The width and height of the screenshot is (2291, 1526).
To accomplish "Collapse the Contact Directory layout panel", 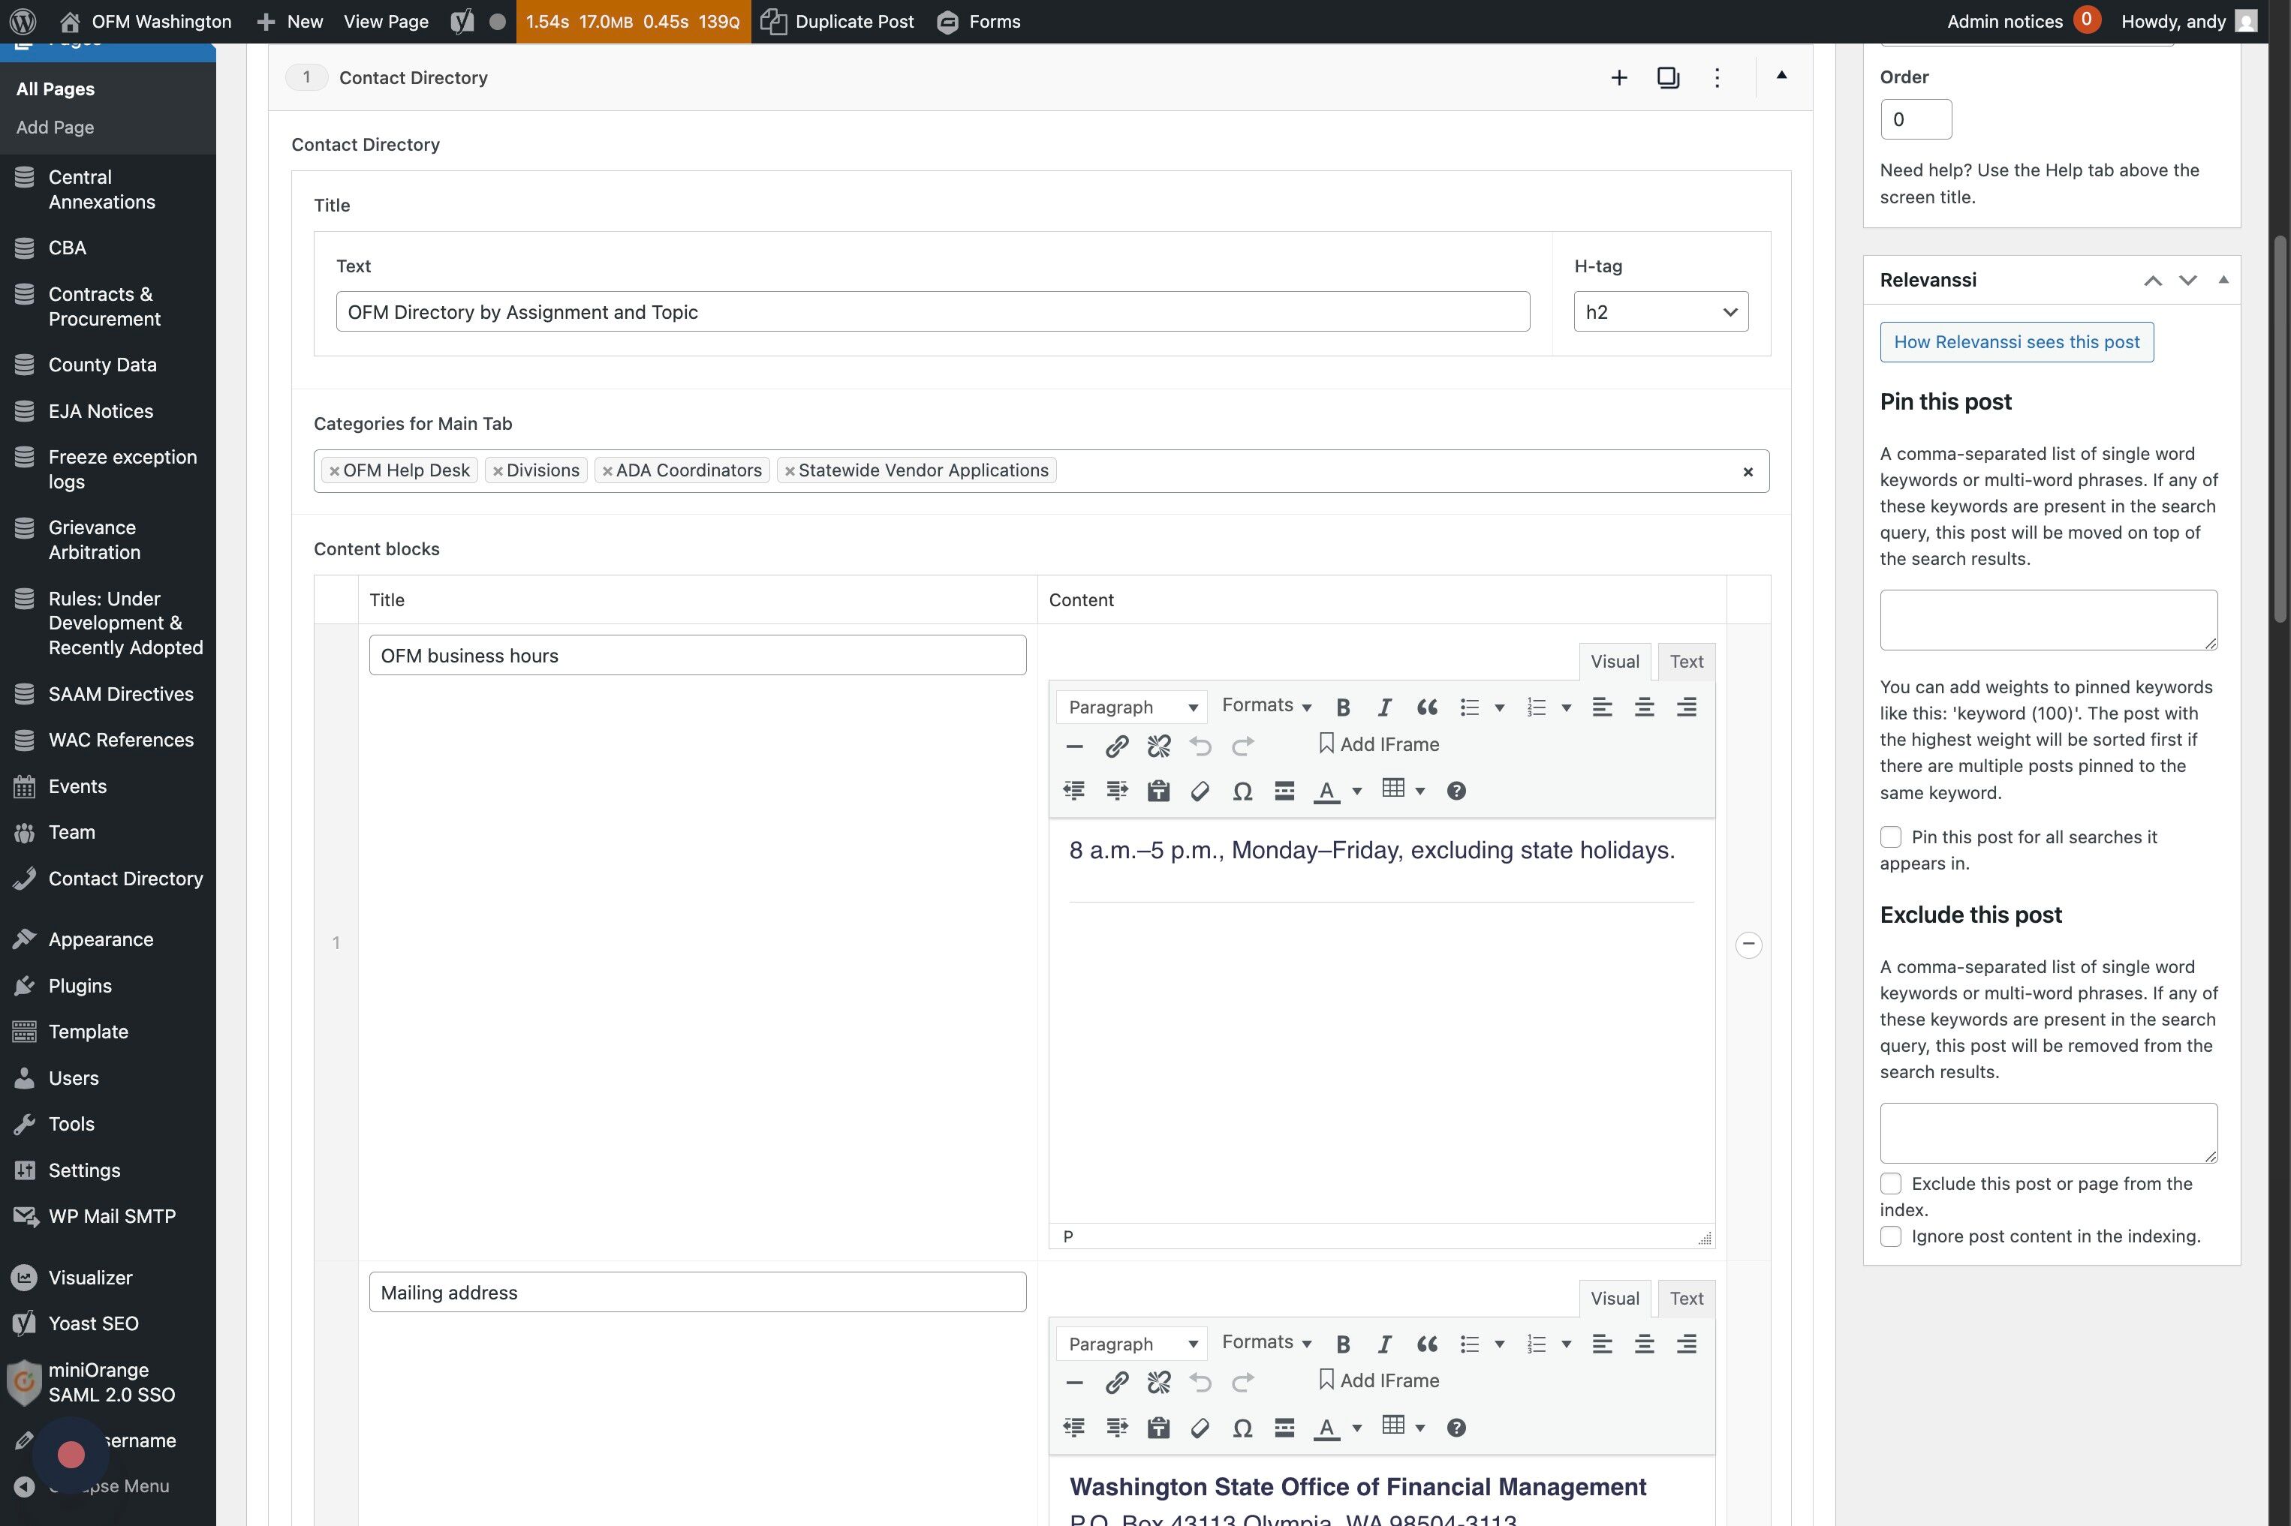I will [x=1781, y=76].
